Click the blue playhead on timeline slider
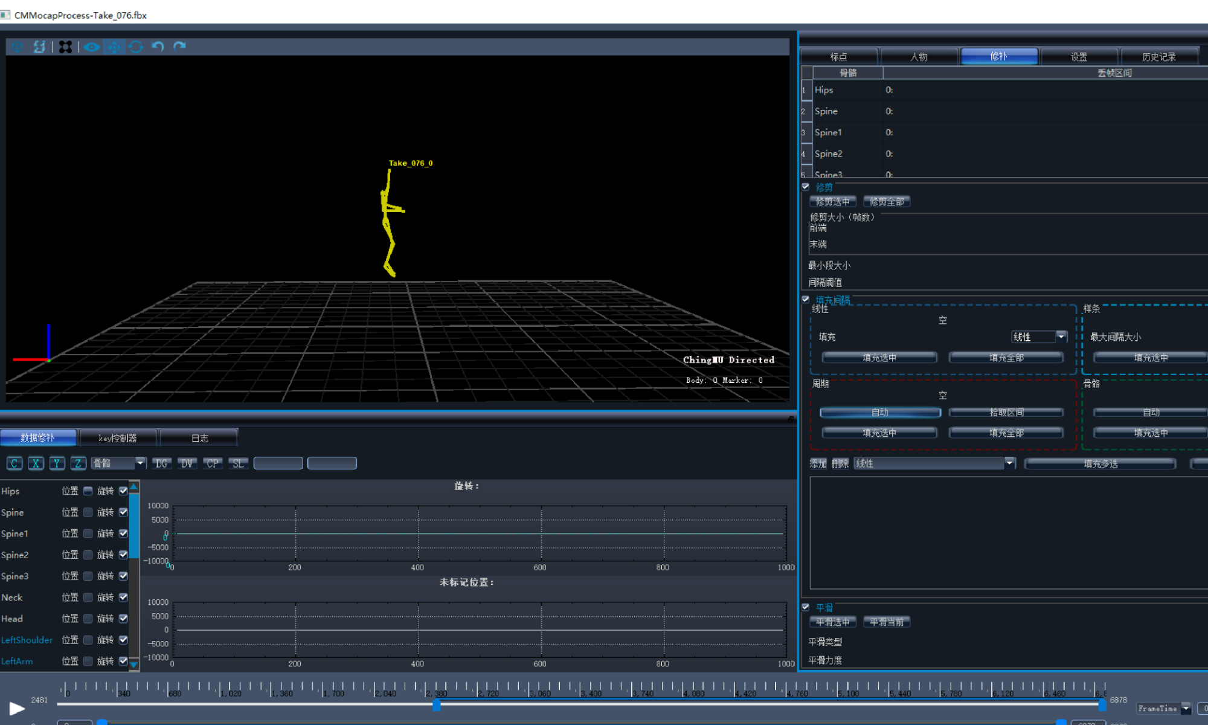 point(437,704)
